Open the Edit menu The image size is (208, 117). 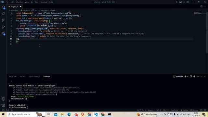click(12, 2)
